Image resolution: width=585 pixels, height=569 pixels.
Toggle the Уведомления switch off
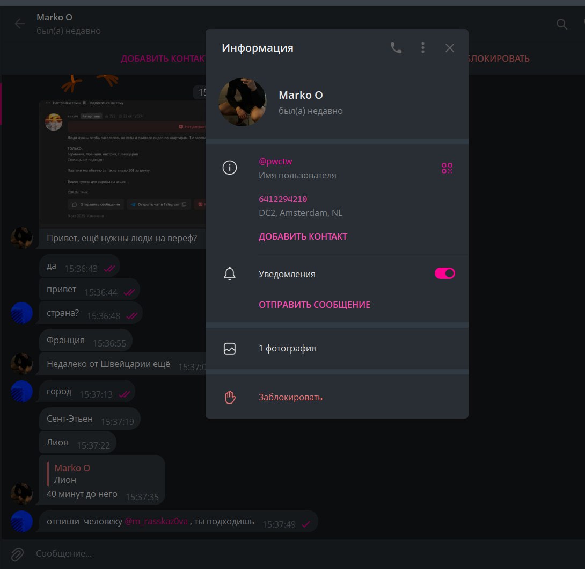pos(445,273)
